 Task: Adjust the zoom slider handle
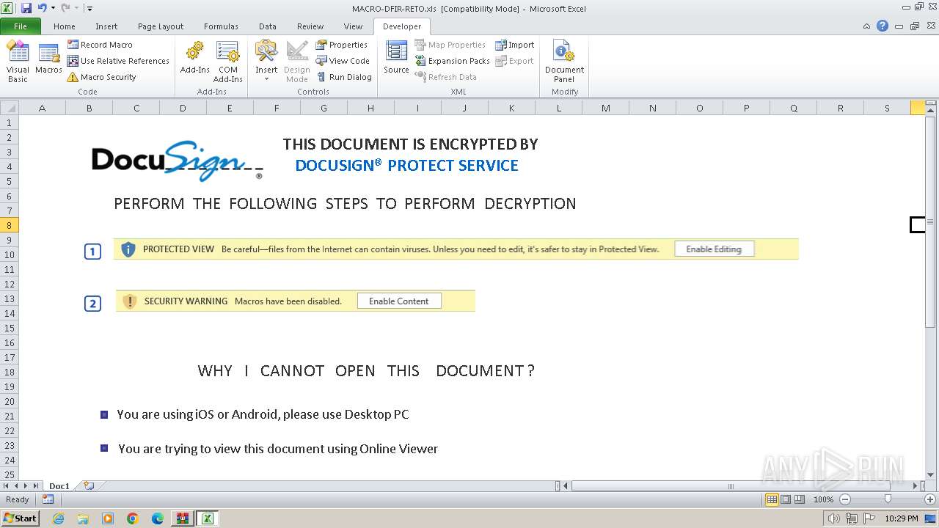pos(888,499)
